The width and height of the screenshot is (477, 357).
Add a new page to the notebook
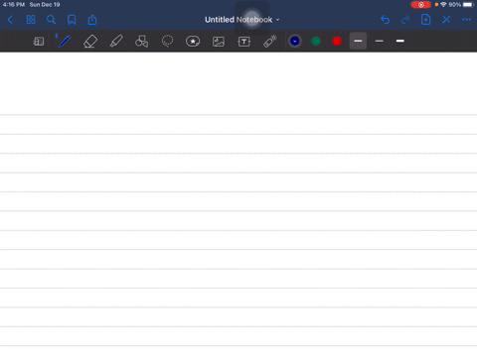point(426,20)
